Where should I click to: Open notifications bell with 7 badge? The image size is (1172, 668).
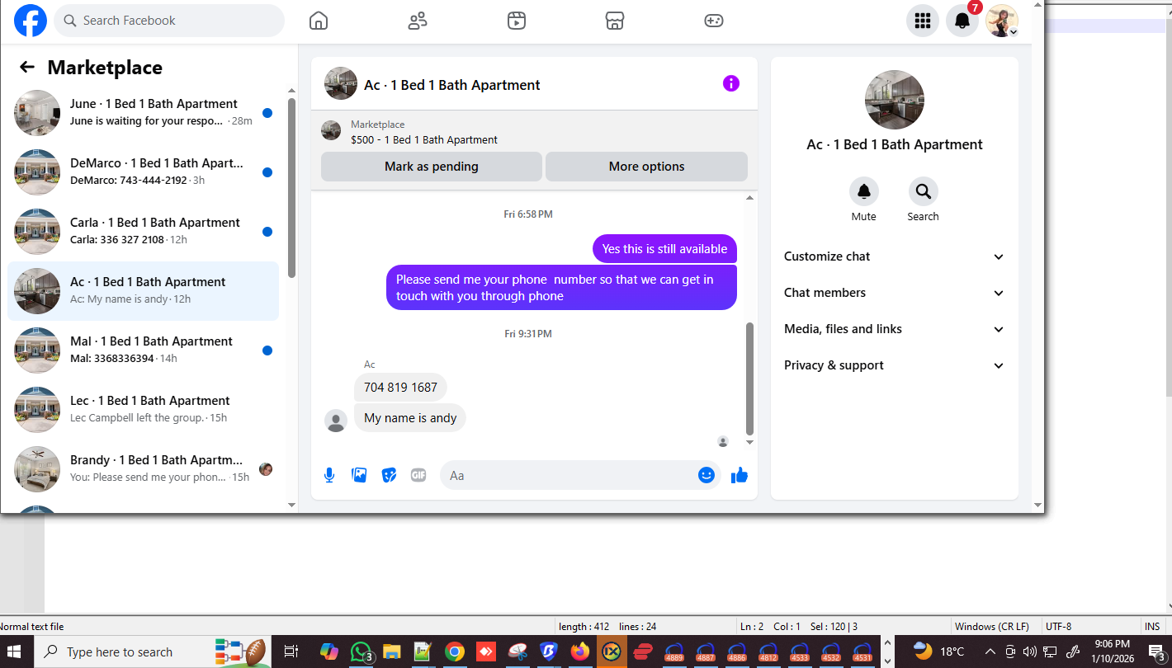tap(962, 21)
